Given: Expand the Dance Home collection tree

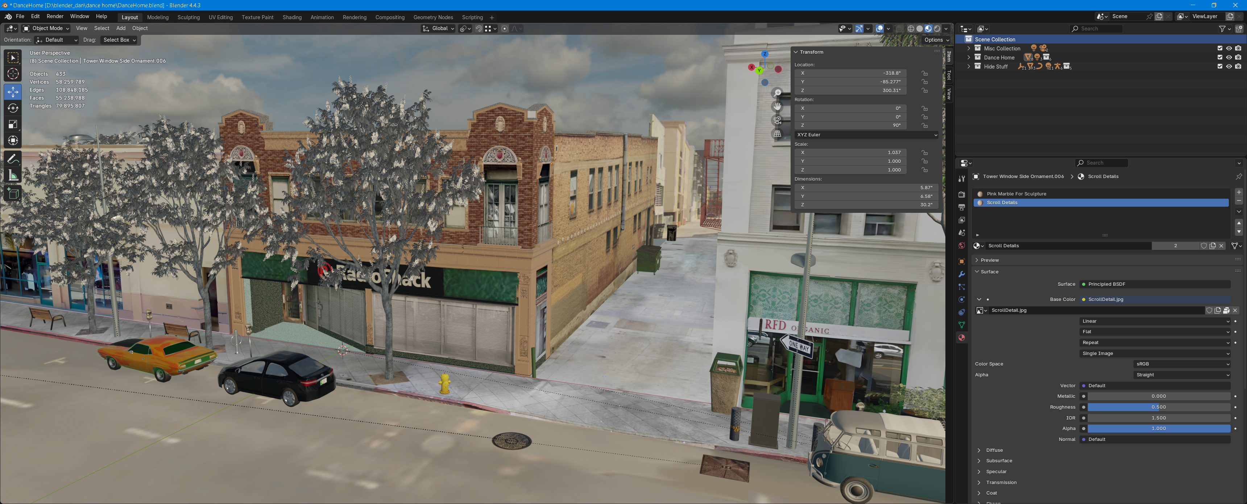Looking at the screenshot, I should click(x=968, y=57).
